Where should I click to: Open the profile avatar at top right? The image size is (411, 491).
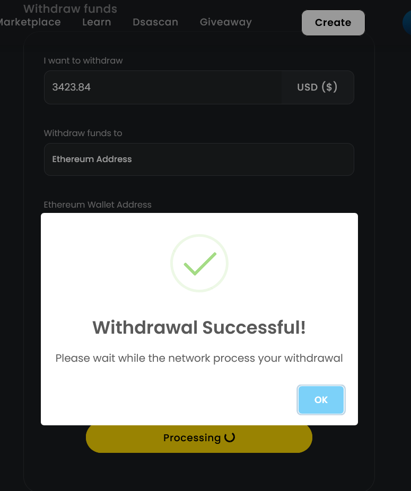407,23
